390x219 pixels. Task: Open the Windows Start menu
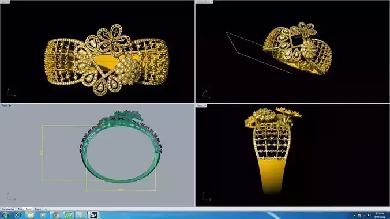tap(5, 215)
